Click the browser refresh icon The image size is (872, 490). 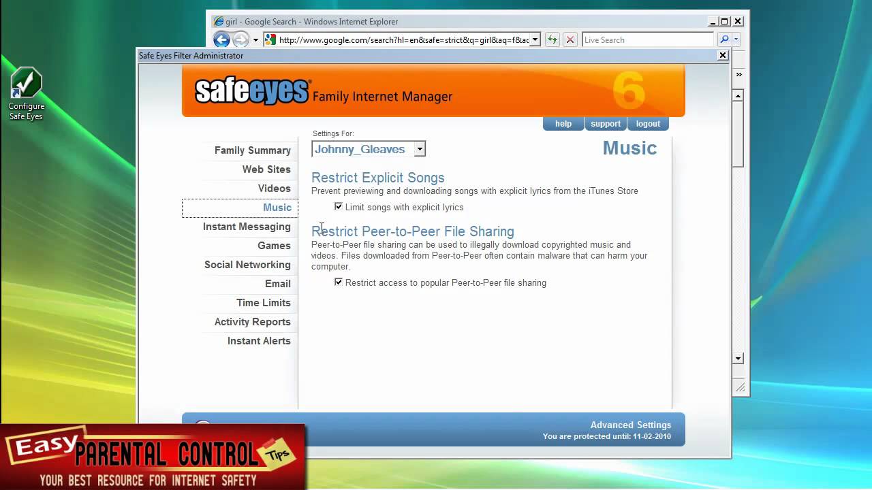552,39
